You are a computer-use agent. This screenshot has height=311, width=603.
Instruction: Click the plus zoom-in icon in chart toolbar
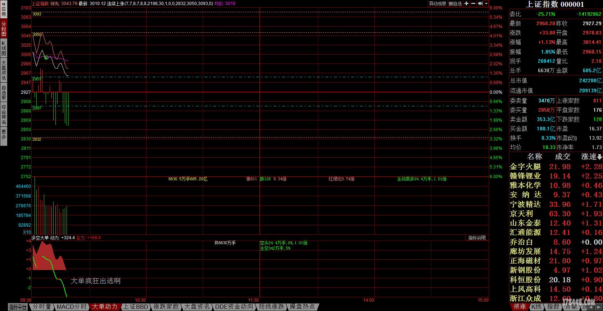(x=467, y=4)
